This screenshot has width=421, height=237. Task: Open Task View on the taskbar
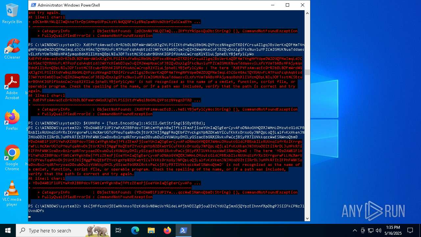coord(118,230)
